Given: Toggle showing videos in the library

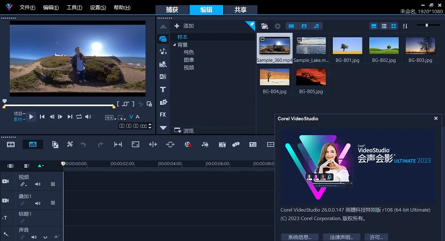Looking at the screenshot, I should [x=291, y=26].
